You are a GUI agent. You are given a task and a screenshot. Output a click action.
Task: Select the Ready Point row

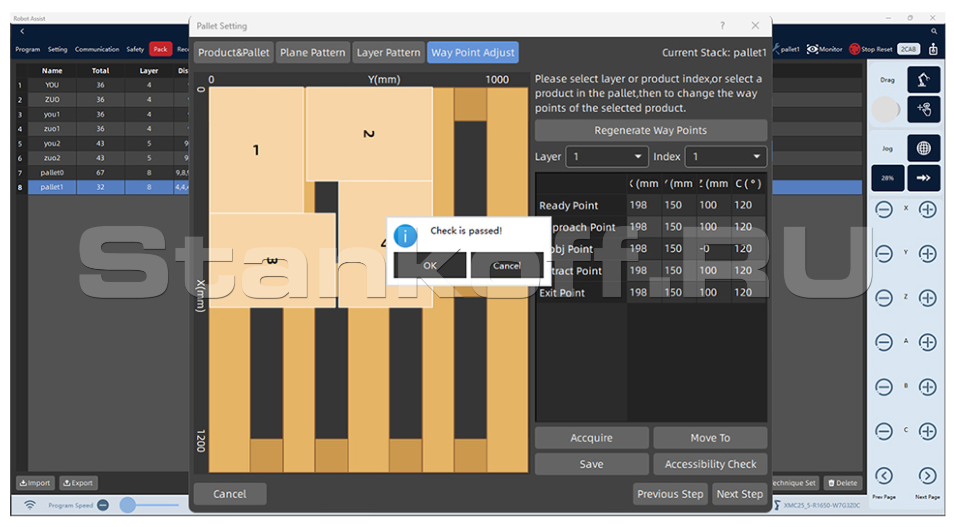pos(650,205)
